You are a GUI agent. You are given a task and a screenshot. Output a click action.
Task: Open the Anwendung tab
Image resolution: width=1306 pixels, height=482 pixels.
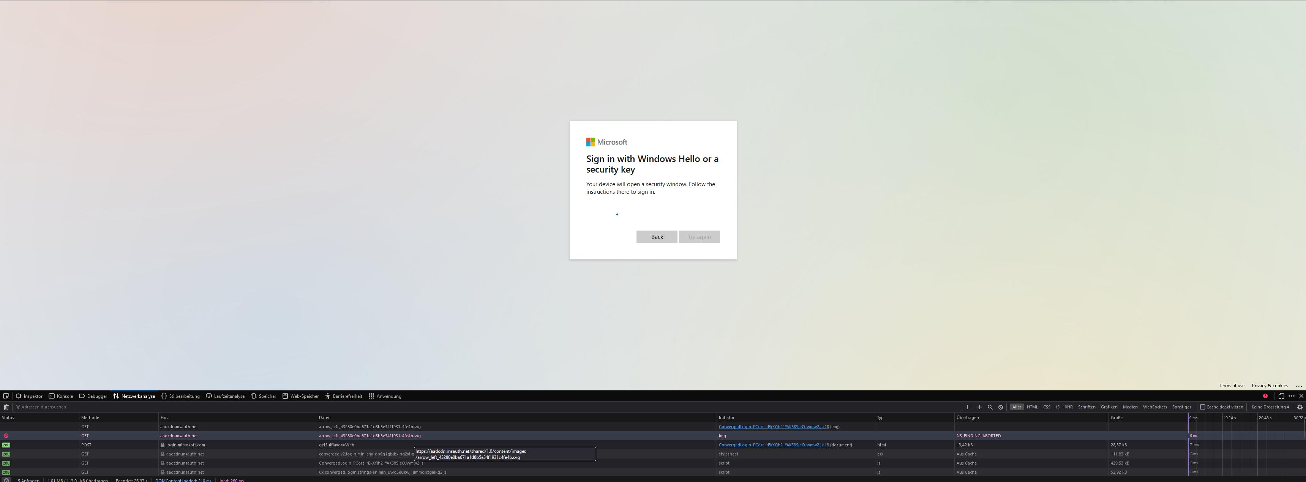(x=385, y=396)
